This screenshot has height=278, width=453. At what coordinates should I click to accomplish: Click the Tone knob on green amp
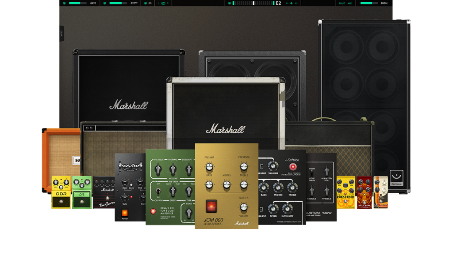[188, 213]
